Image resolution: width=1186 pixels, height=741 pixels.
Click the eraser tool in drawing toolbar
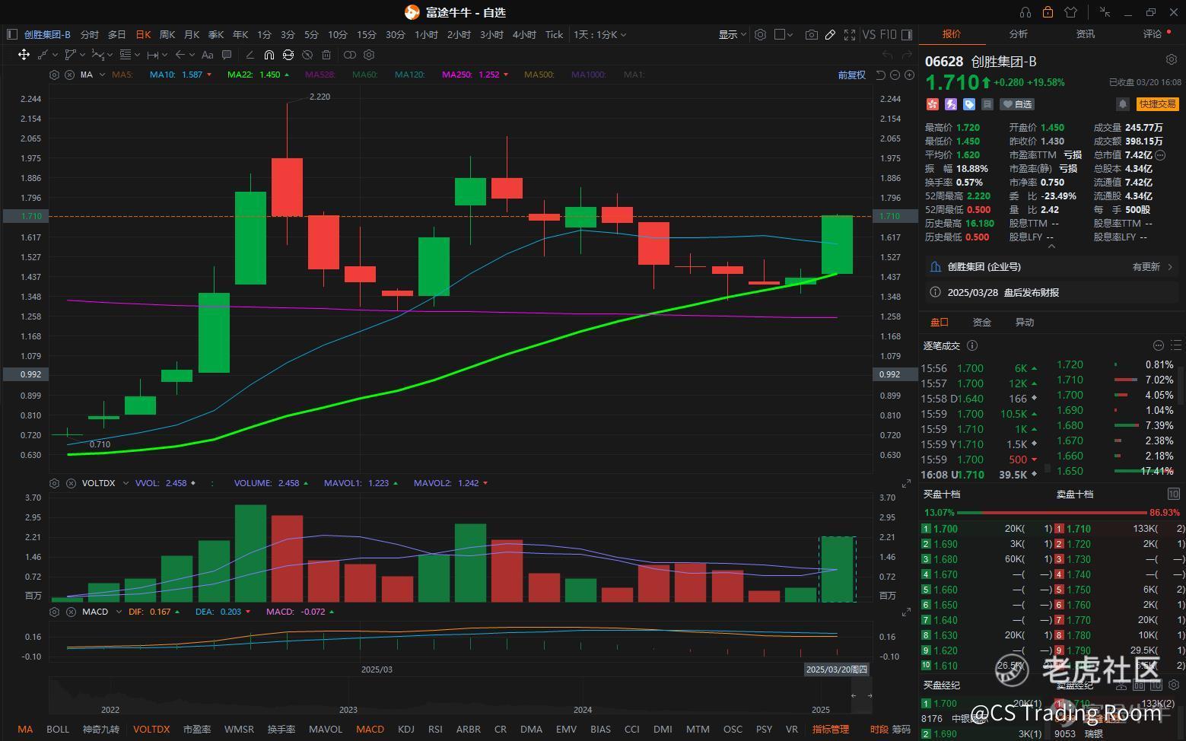(x=250, y=55)
